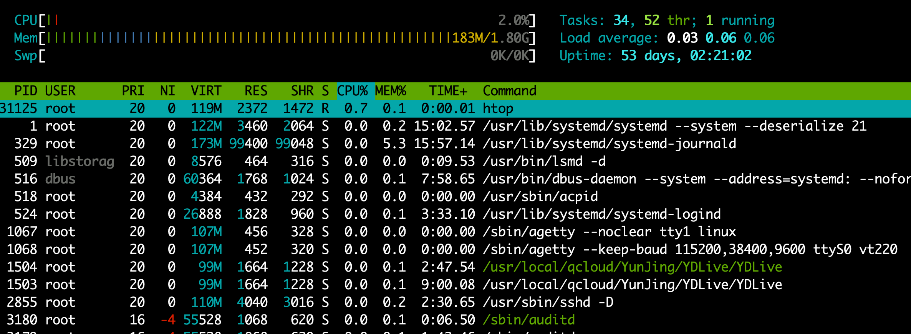Sort by the MEM% column header
The image size is (911, 334).
pyautogui.click(x=391, y=91)
